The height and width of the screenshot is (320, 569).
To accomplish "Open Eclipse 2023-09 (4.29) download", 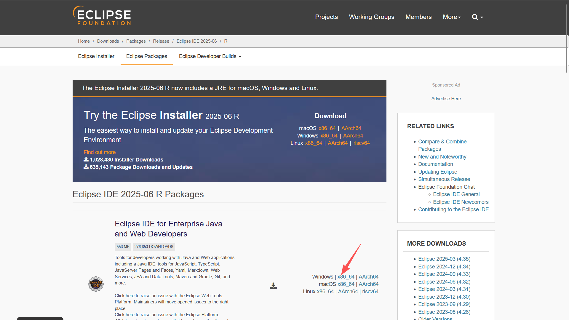I will click(x=444, y=304).
